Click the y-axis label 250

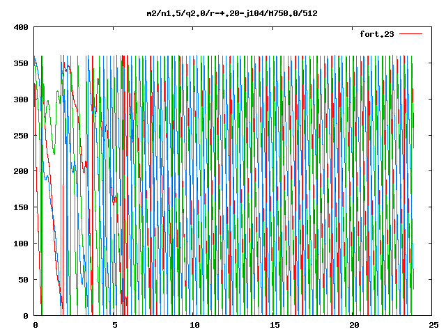tap(21, 136)
